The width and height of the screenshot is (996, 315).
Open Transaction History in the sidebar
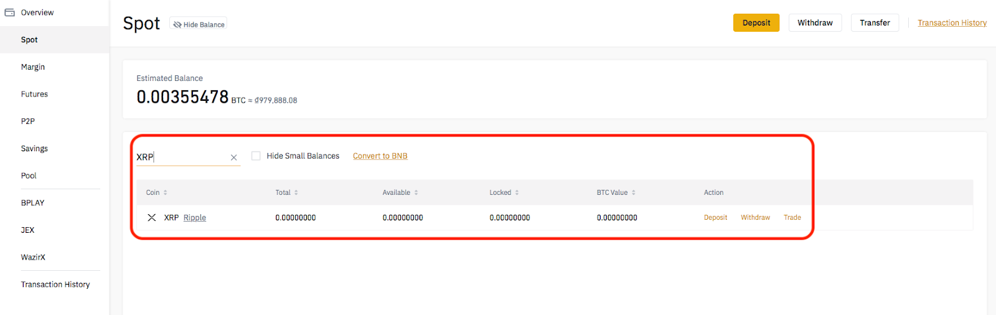coord(55,284)
